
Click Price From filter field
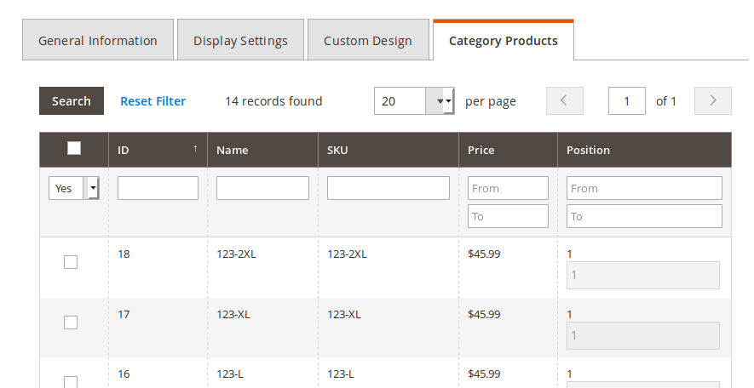[508, 188]
